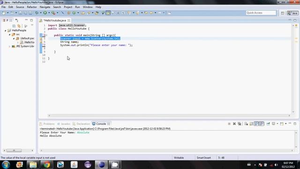Open the Debug configurations dropdown arrow
300x169 pixels.
point(41,13)
